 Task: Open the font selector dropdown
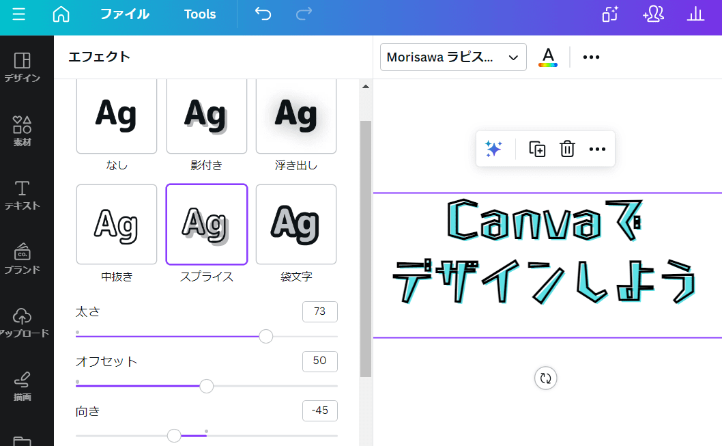point(452,57)
